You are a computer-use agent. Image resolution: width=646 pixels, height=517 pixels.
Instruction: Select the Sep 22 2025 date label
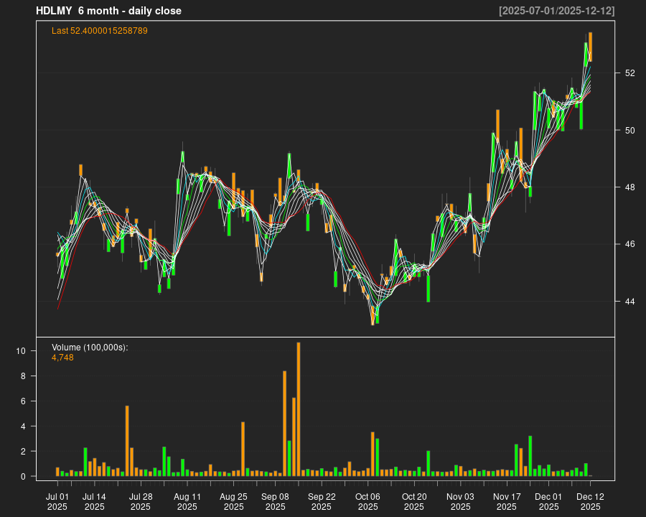click(x=322, y=501)
